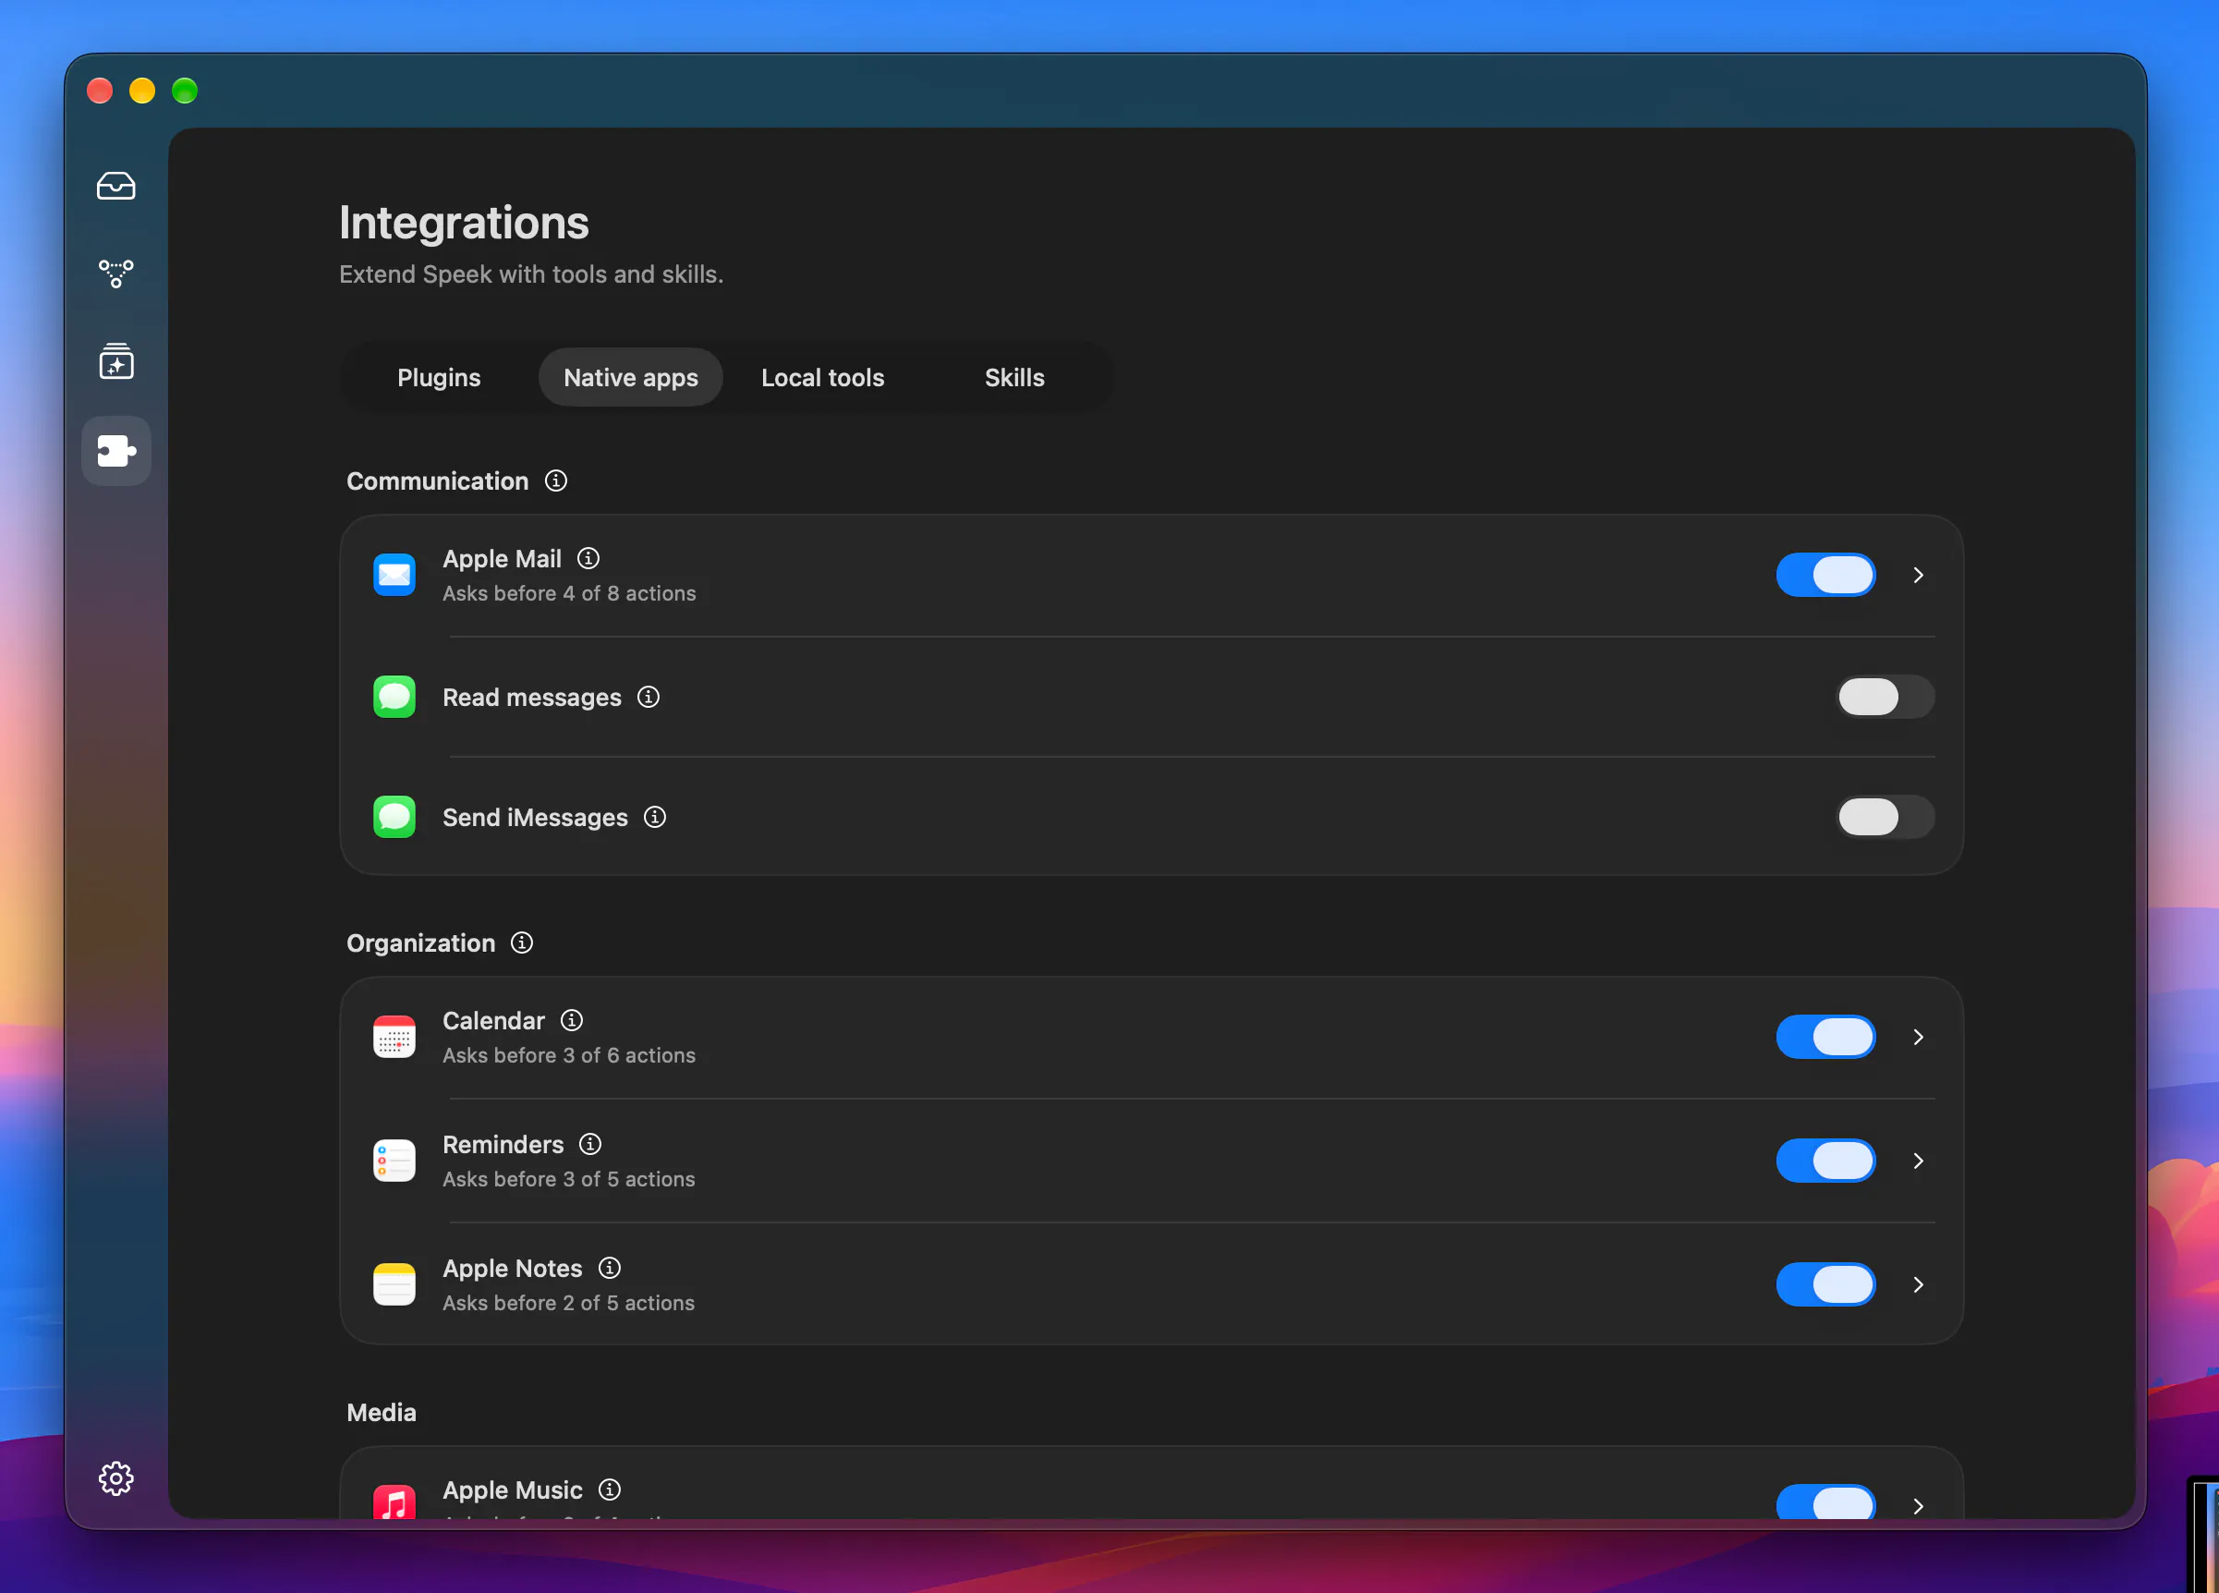The width and height of the screenshot is (2219, 1593).
Task: Enable the Read messages toggle
Action: [1885, 697]
